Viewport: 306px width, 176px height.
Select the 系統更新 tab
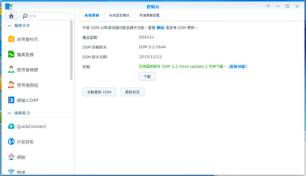tap(92, 15)
